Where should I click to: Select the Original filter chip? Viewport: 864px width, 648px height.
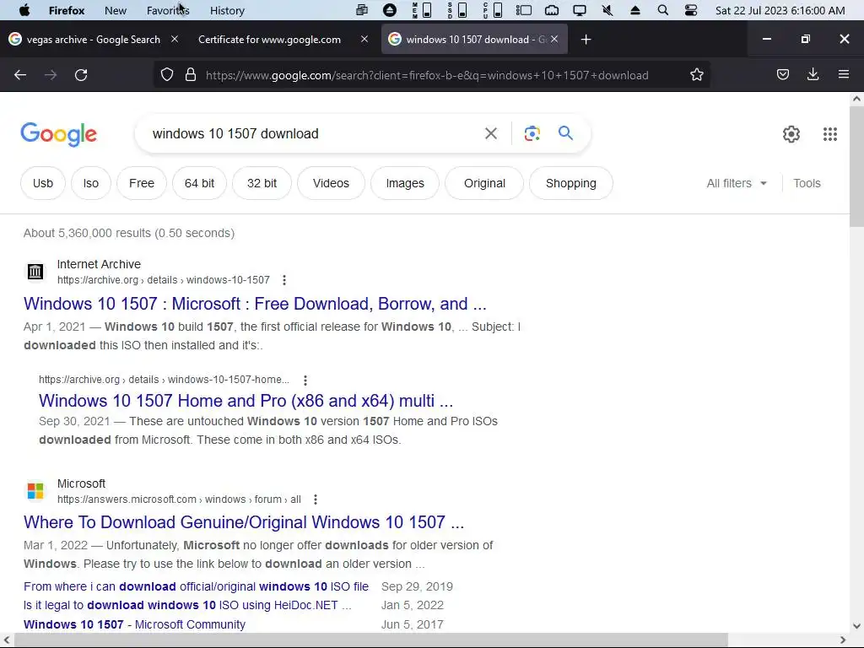(484, 183)
